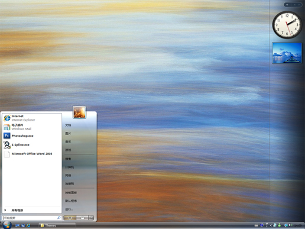Go to next sidebar gadgets page
305x229 pixels.
point(299,5)
